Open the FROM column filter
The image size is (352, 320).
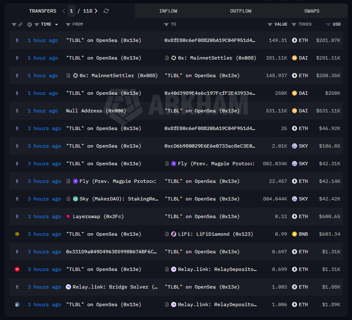coord(68,24)
